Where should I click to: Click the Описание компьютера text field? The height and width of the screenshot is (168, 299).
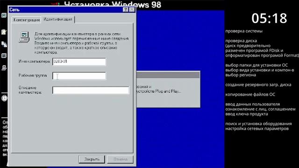click(x=91, y=90)
